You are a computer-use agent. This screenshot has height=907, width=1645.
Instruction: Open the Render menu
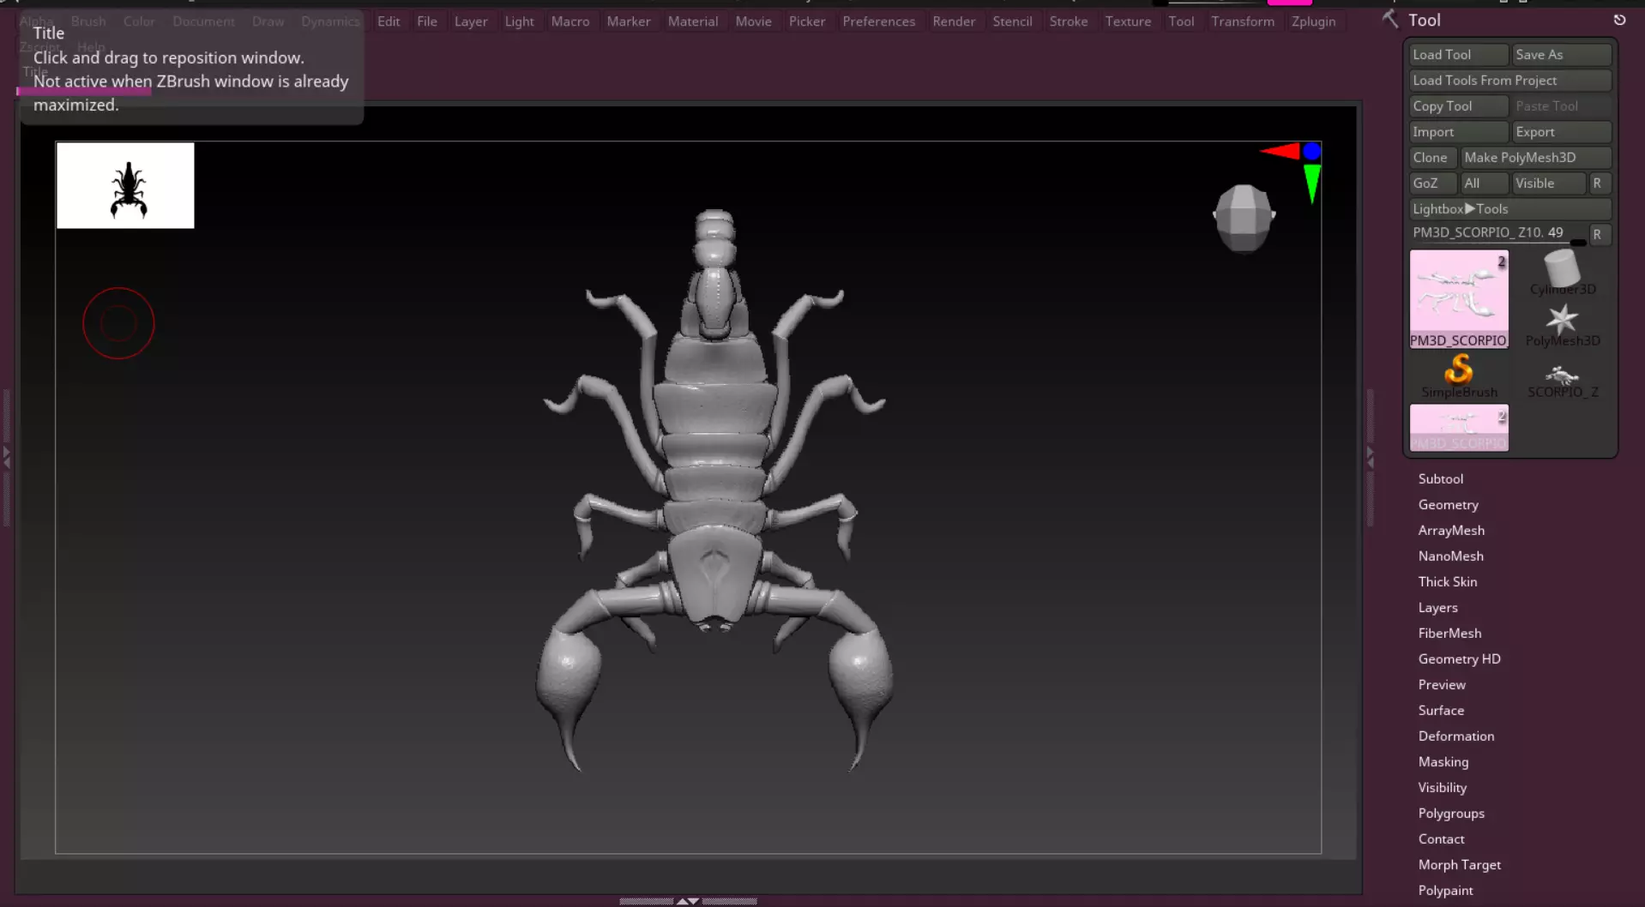pos(954,21)
